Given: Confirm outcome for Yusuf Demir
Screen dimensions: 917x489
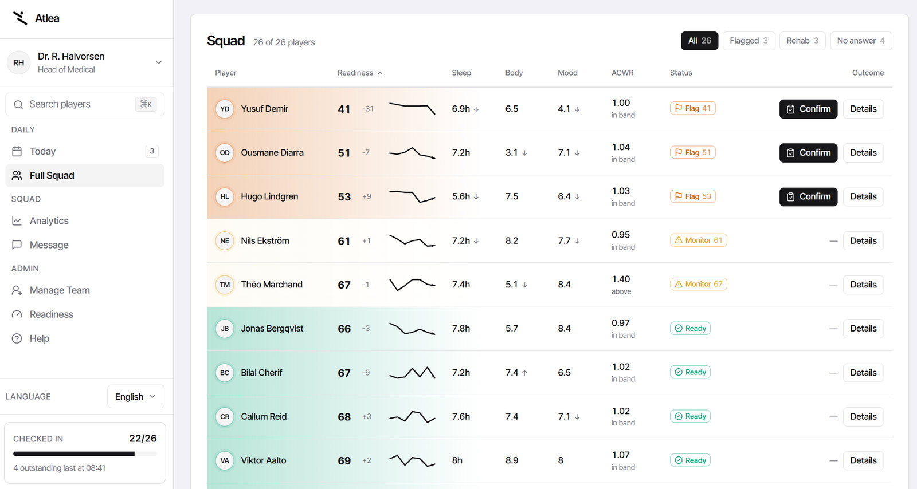Looking at the screenshot, I should point(808,109).
